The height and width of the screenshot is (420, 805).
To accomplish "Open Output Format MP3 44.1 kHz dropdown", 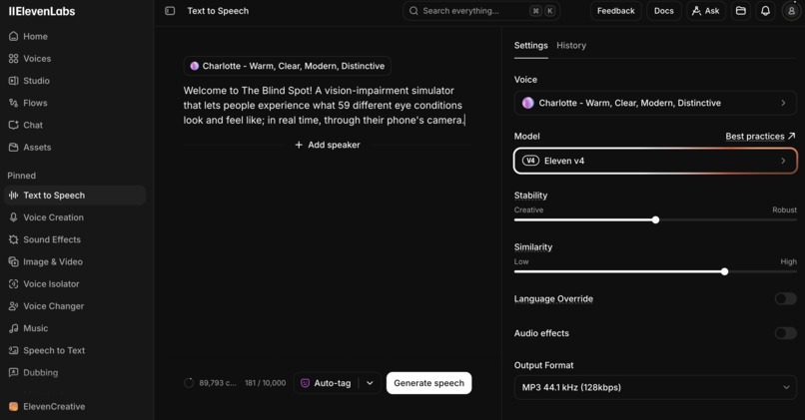I will pyautogui.click(x=655, y=387).
